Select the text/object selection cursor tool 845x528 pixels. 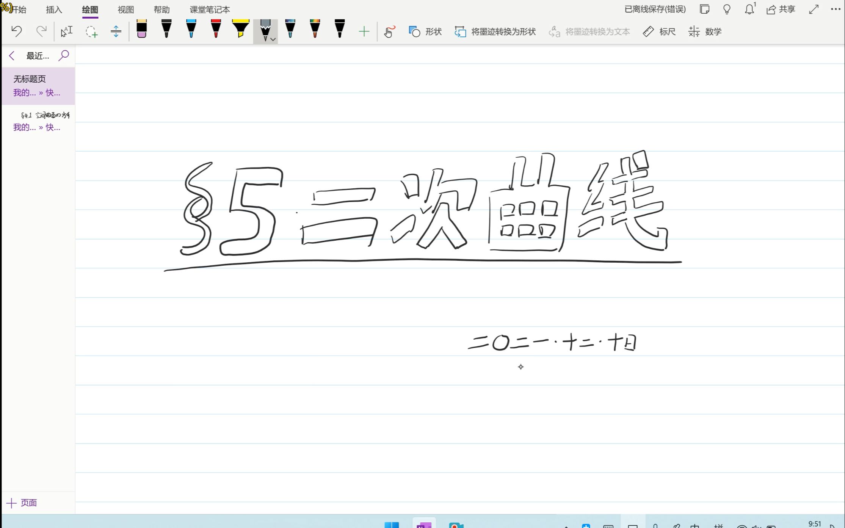point(66,31)
